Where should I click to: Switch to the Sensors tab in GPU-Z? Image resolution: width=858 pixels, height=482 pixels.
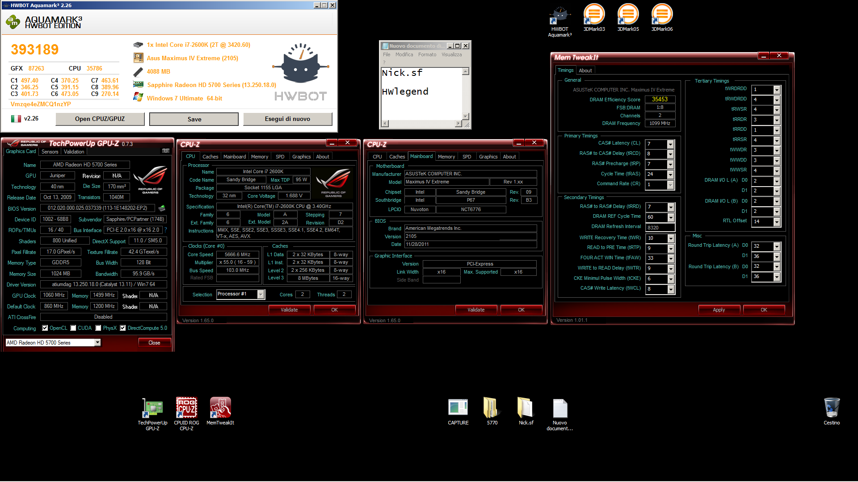click(x=50, y=152)
